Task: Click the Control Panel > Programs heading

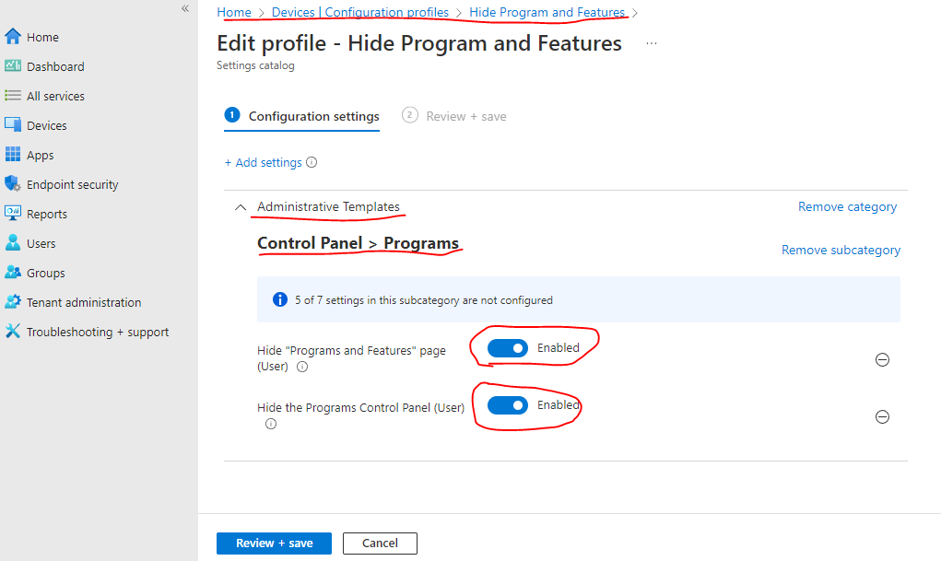Action: pyautogui.click(x=359, y=243)
